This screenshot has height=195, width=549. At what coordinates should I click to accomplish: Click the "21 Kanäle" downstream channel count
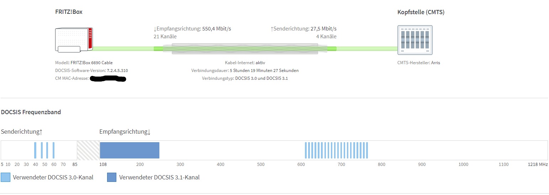coord(165,37)
